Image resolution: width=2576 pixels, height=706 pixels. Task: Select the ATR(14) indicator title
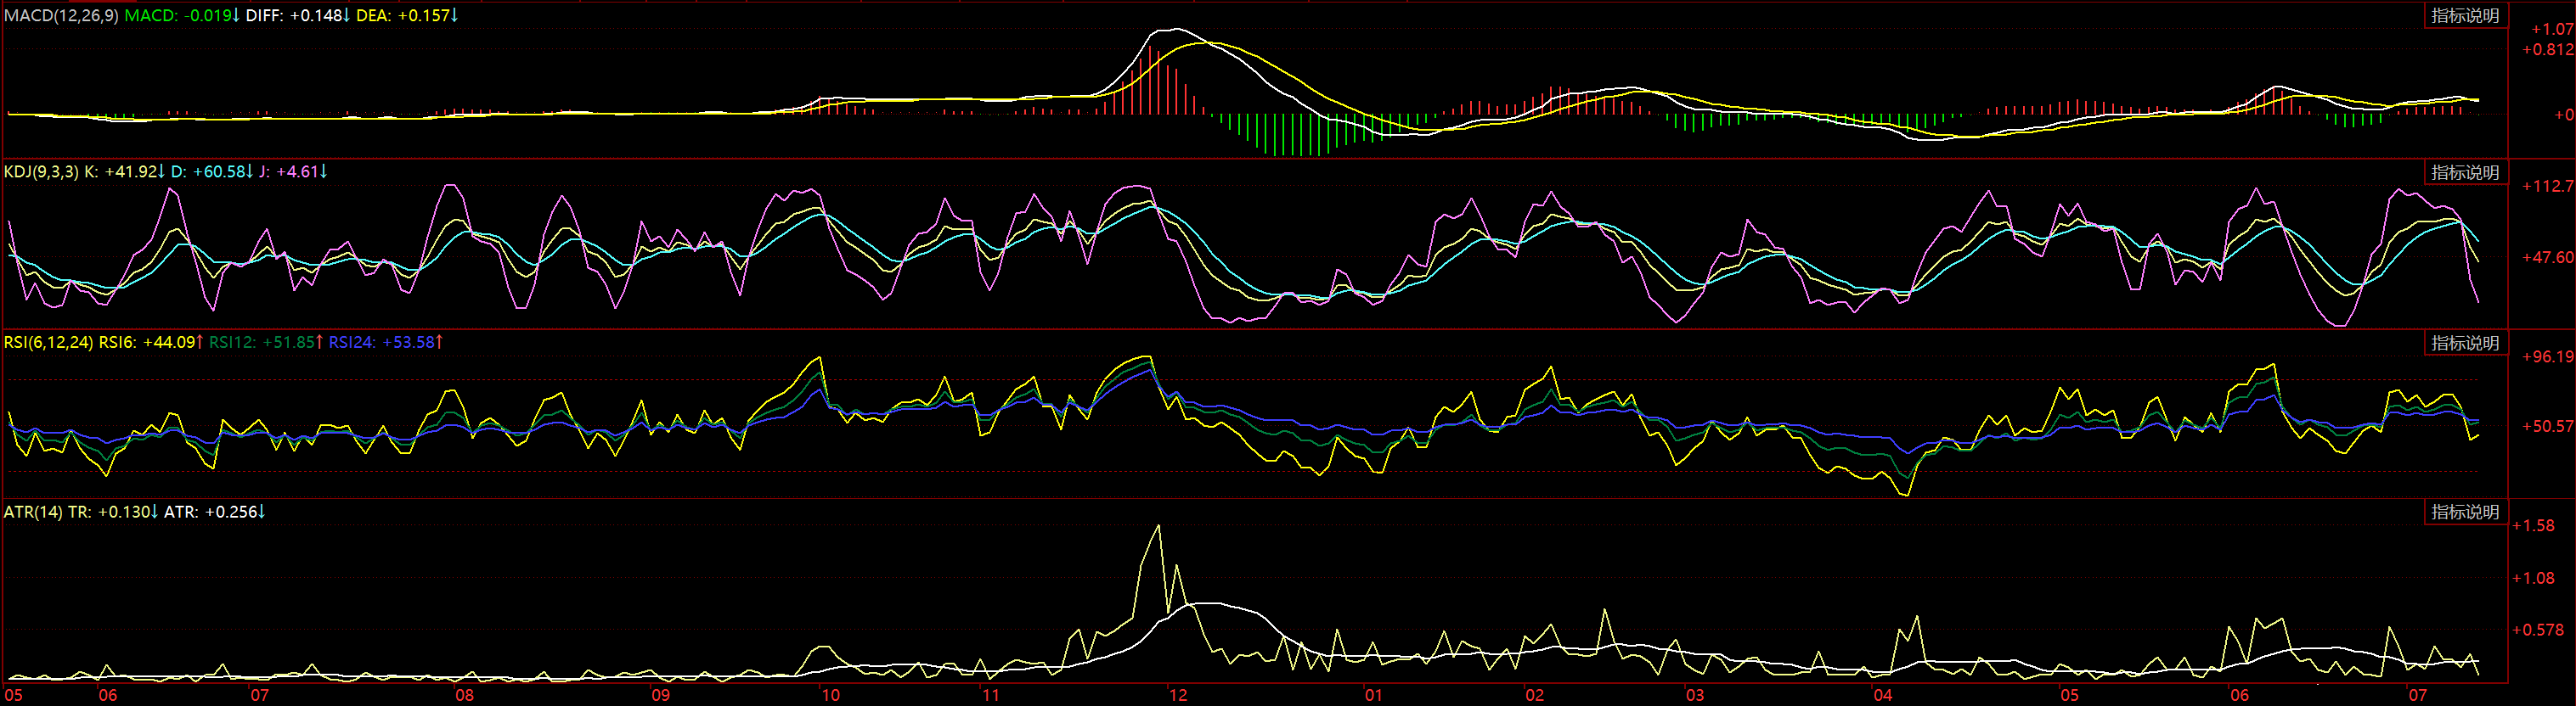[x=33, y=513]
